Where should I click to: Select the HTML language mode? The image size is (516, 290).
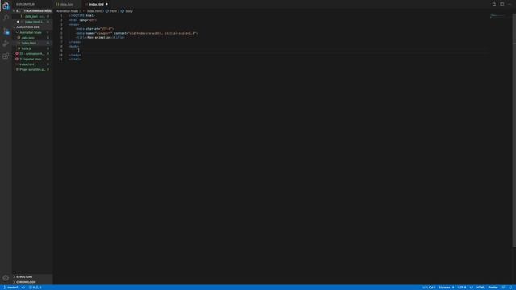tap(481, 288)
